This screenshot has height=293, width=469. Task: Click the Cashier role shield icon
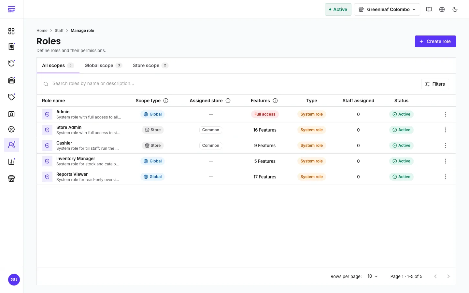coord(47,146)
